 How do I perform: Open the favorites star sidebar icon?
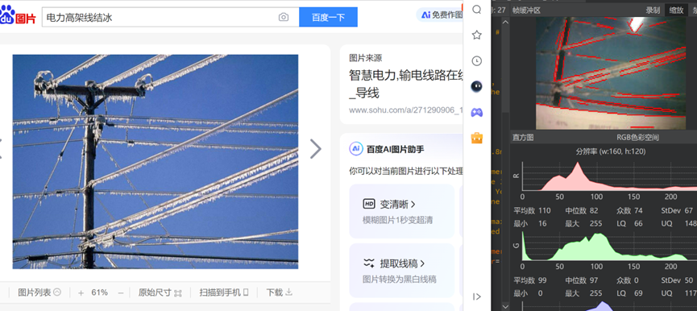[476, 35]
